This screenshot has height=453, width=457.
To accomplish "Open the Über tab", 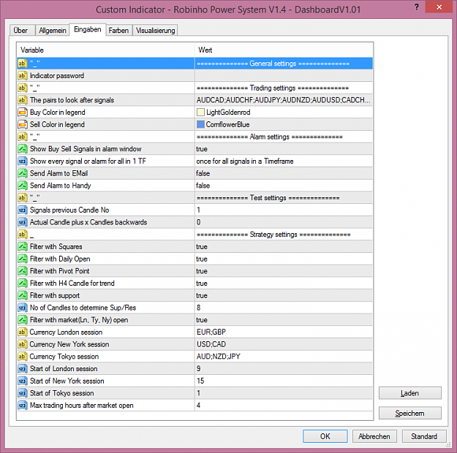I will pyautogui.click(x=22, y=30).
